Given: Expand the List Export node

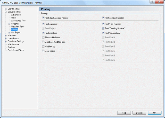Looking at the screenshot, I should coord(9,32).
